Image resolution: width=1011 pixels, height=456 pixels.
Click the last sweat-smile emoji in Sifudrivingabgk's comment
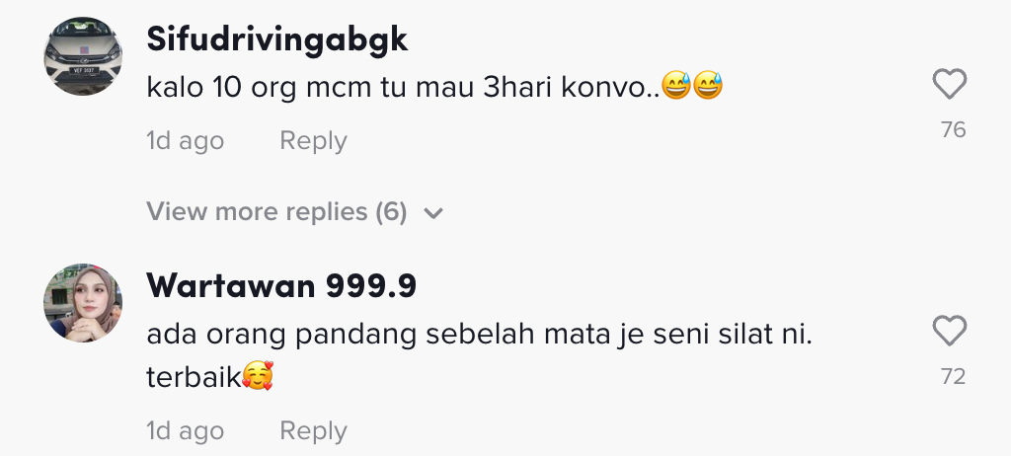coord(708,87)
